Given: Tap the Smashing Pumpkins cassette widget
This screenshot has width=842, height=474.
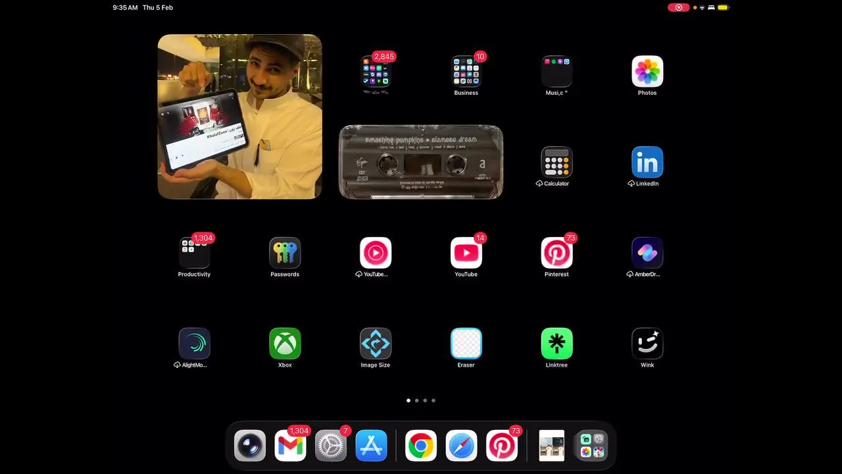Looking at the screenshot, I should [421, 162].
